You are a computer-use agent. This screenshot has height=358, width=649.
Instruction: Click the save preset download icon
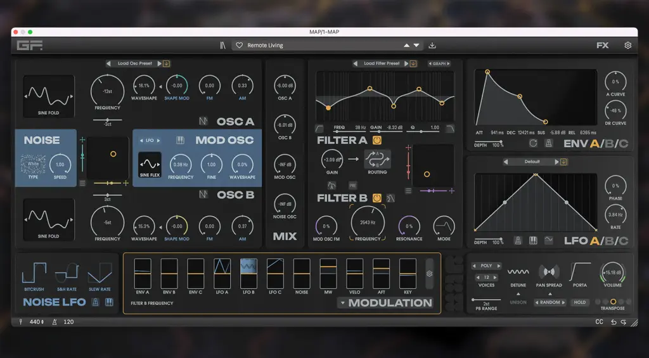[x=432, y=46]
